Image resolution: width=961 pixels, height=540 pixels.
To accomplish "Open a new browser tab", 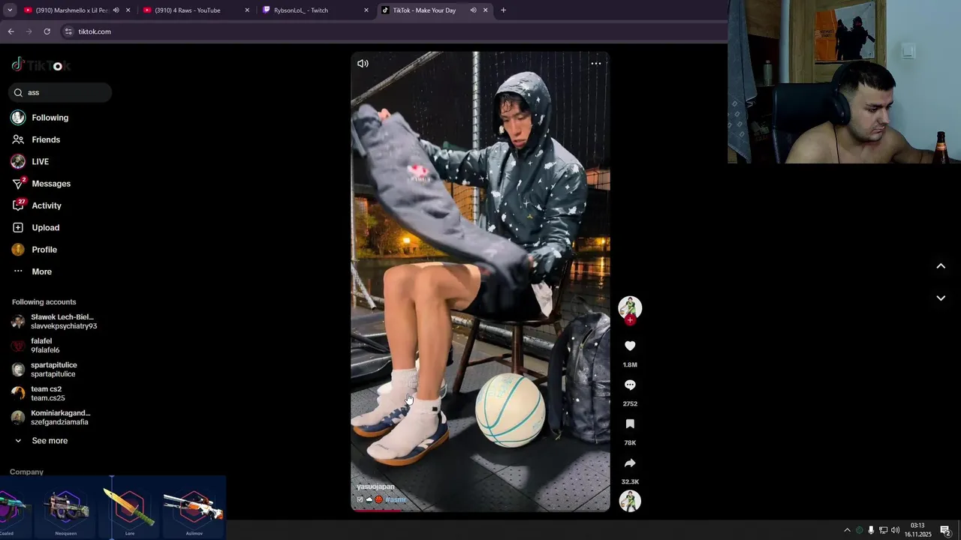I will pos(503,10).
